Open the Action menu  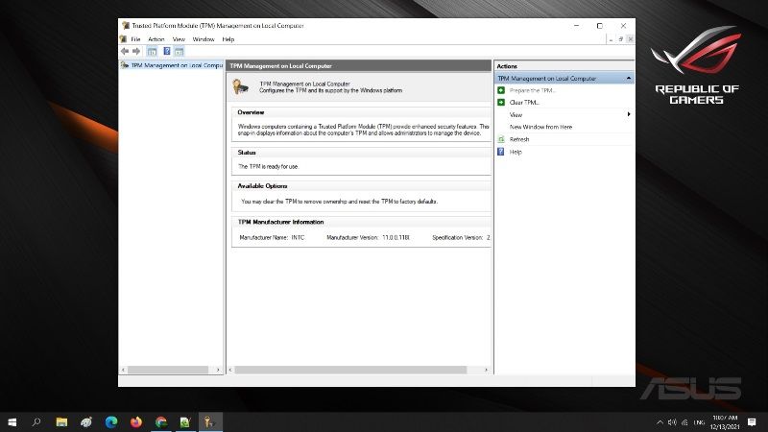click(156, 39)
